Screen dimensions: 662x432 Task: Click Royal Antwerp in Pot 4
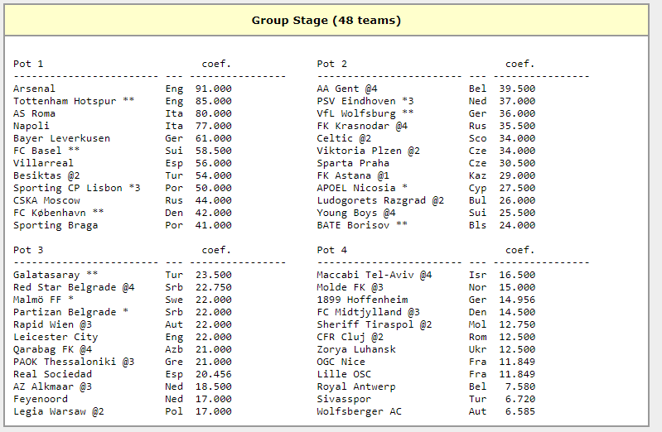[x=356, y=386]
